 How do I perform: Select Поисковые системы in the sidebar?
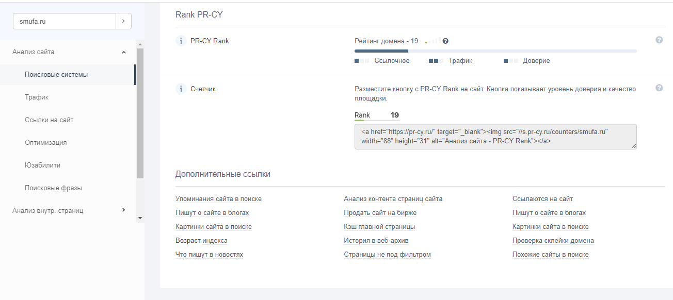click(56, 75)
